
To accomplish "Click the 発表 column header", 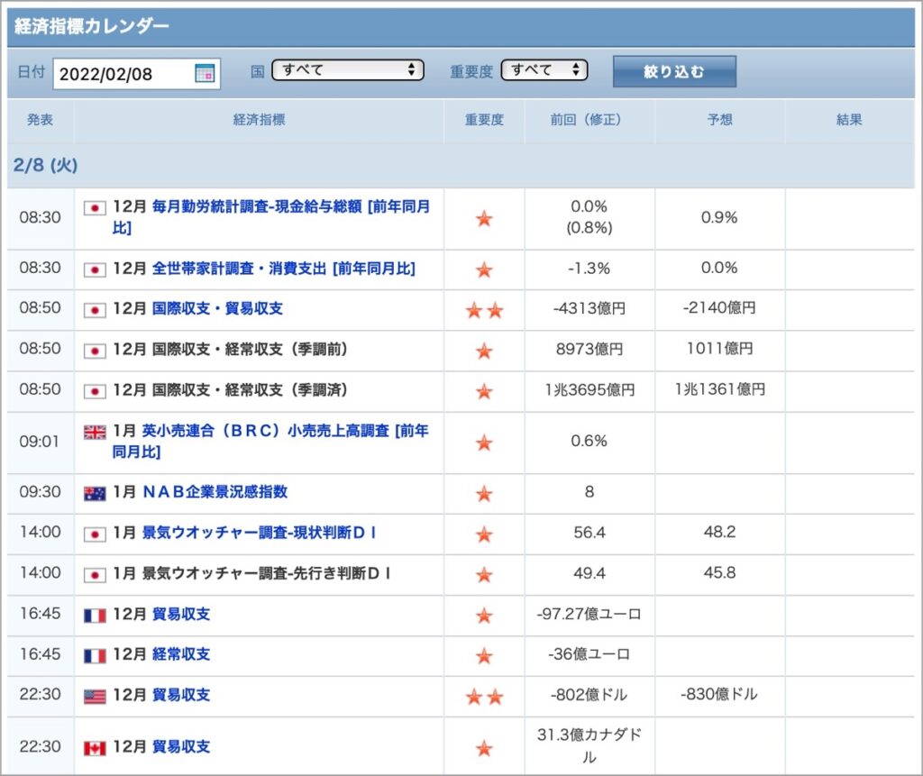I will pyautogui.click(x=40, y=120).
